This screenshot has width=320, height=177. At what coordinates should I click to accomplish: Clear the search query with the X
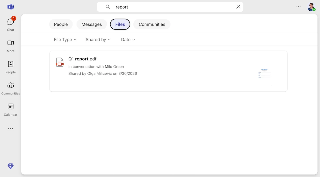click(238, 7)
